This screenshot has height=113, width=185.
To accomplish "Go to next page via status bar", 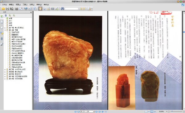I will coord(97,111).
